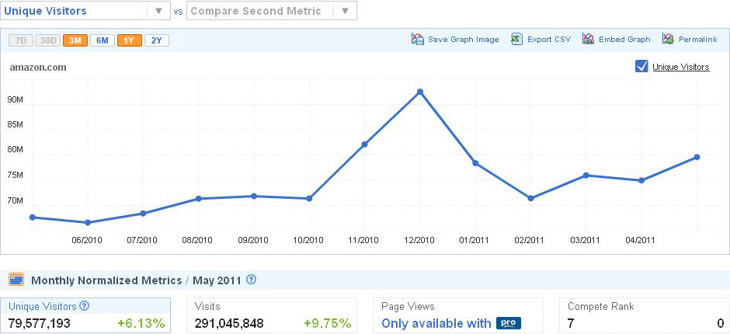Click the +6.13% change value

coord(141,323)
